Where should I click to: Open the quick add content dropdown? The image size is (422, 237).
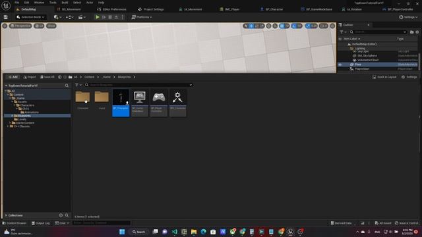tap(57, 17)
